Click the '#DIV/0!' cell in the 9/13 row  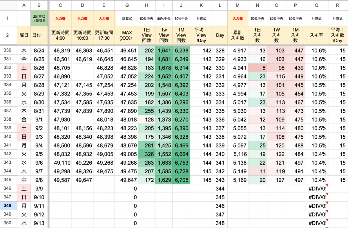point(316,223)
